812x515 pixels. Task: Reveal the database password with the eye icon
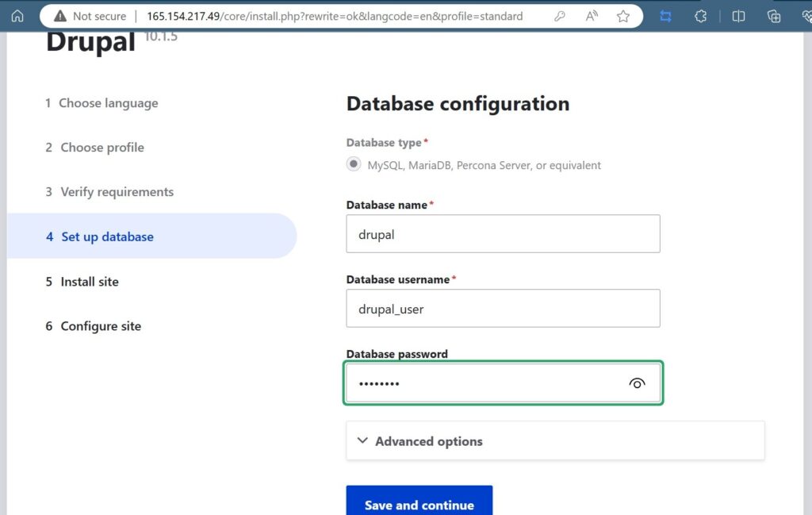pyautogui.click(x=637, y=383)
